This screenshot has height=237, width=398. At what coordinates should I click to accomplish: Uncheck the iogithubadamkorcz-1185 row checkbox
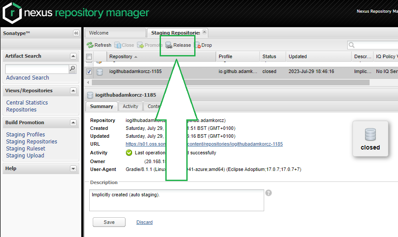(x=89, y=72)
